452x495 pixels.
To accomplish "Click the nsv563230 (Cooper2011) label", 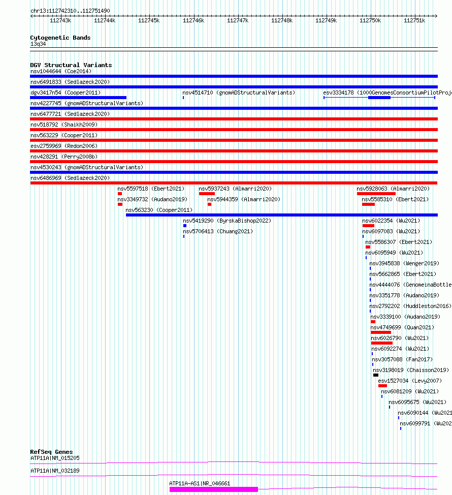I will point(159,210).
